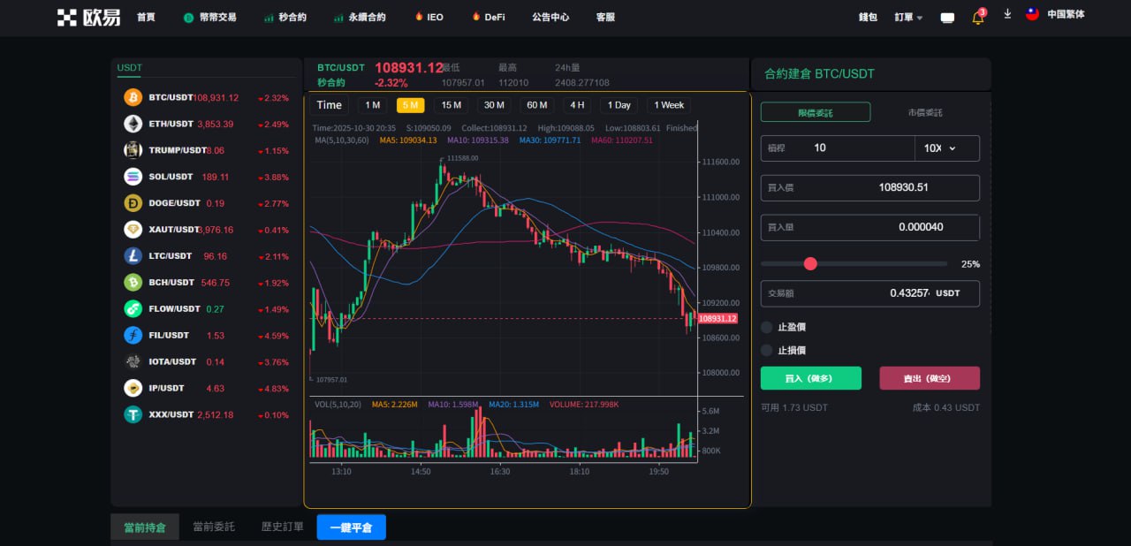This screenshot has height=546, width=1131.
Task: Click the flag language icon
Action: (1032, 15)
